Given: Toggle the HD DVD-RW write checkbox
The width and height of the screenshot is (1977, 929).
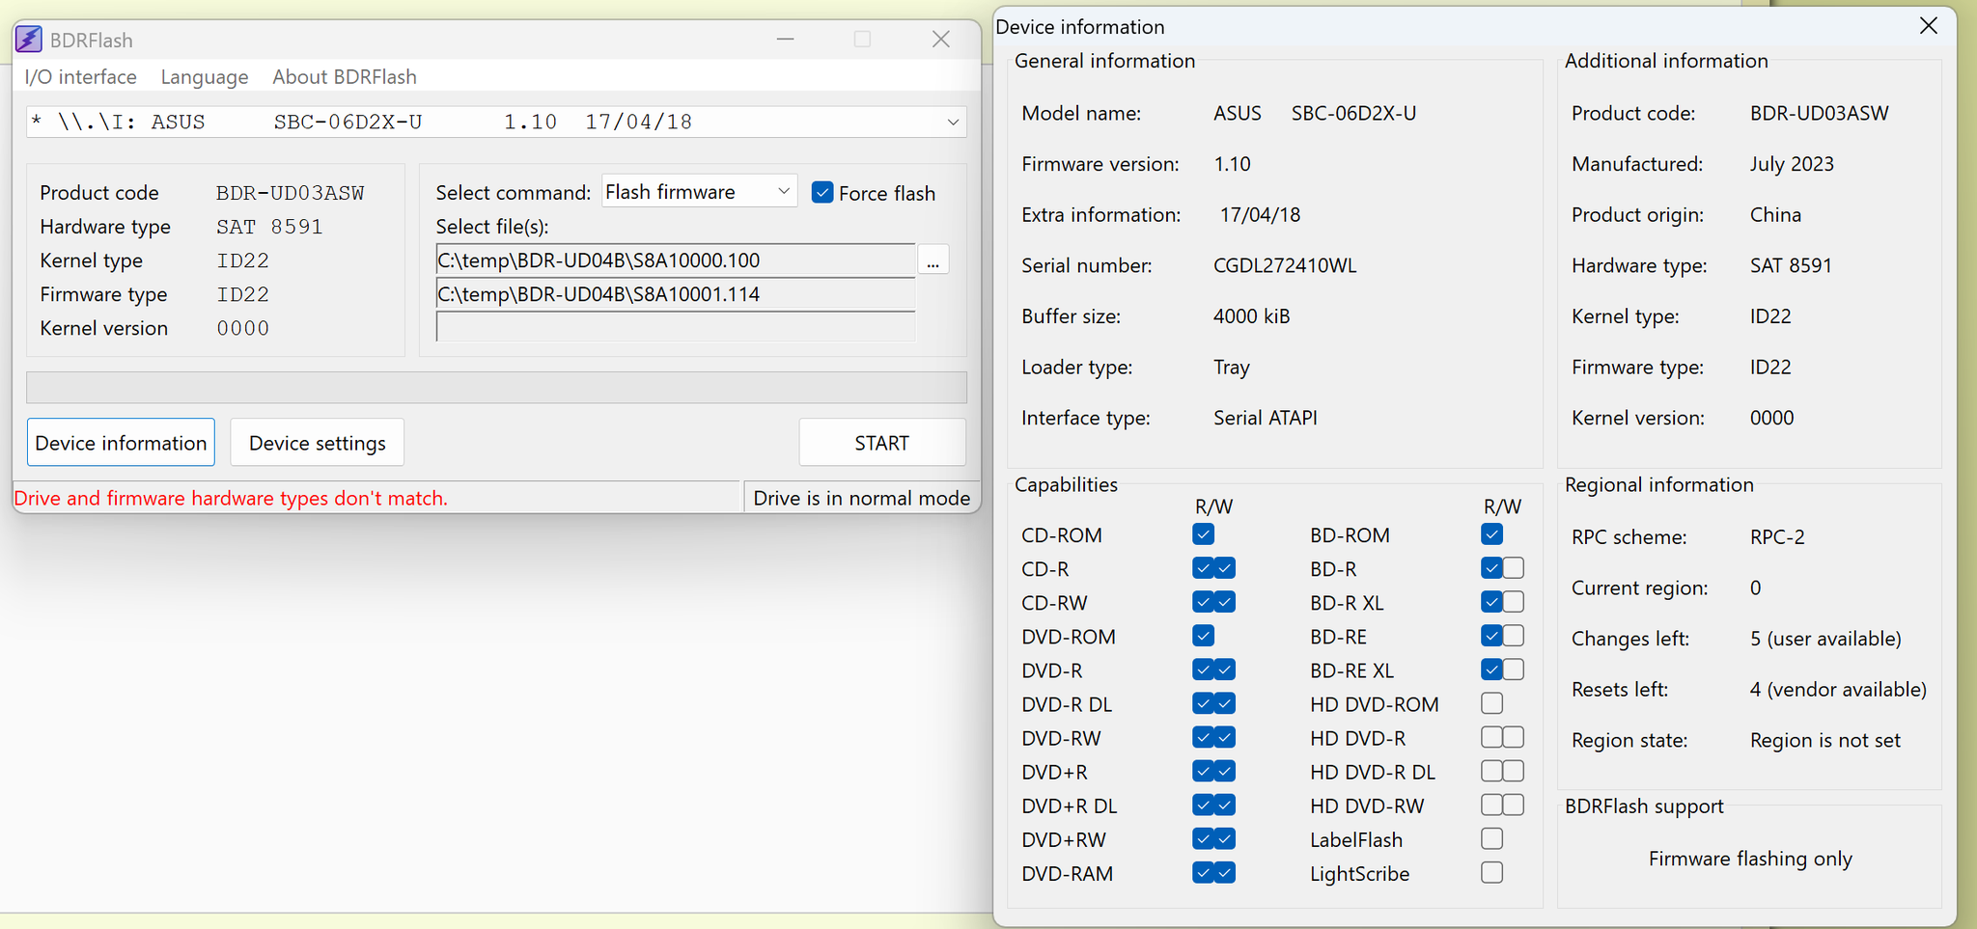Looking at the screenshot, I should point(1513,806).
